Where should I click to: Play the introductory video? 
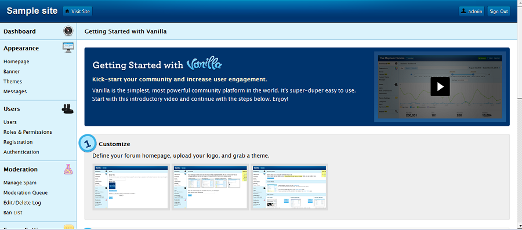(440, 86)
